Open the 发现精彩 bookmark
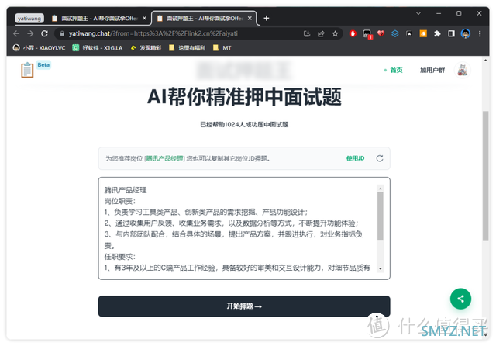 [146, 48]
